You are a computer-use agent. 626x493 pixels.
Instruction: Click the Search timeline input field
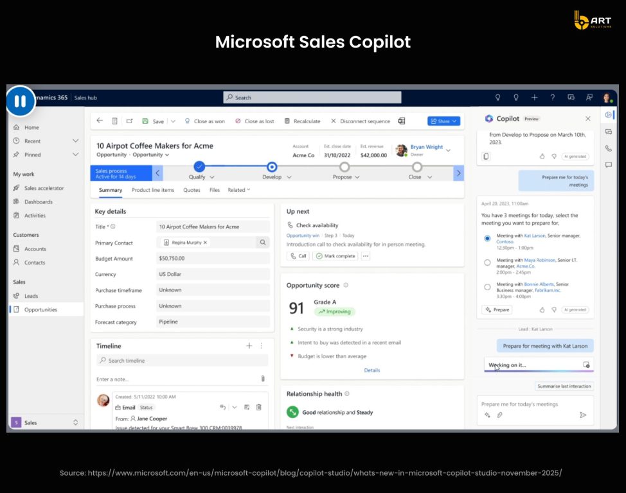pyautogui.click(x=180, y=361)
